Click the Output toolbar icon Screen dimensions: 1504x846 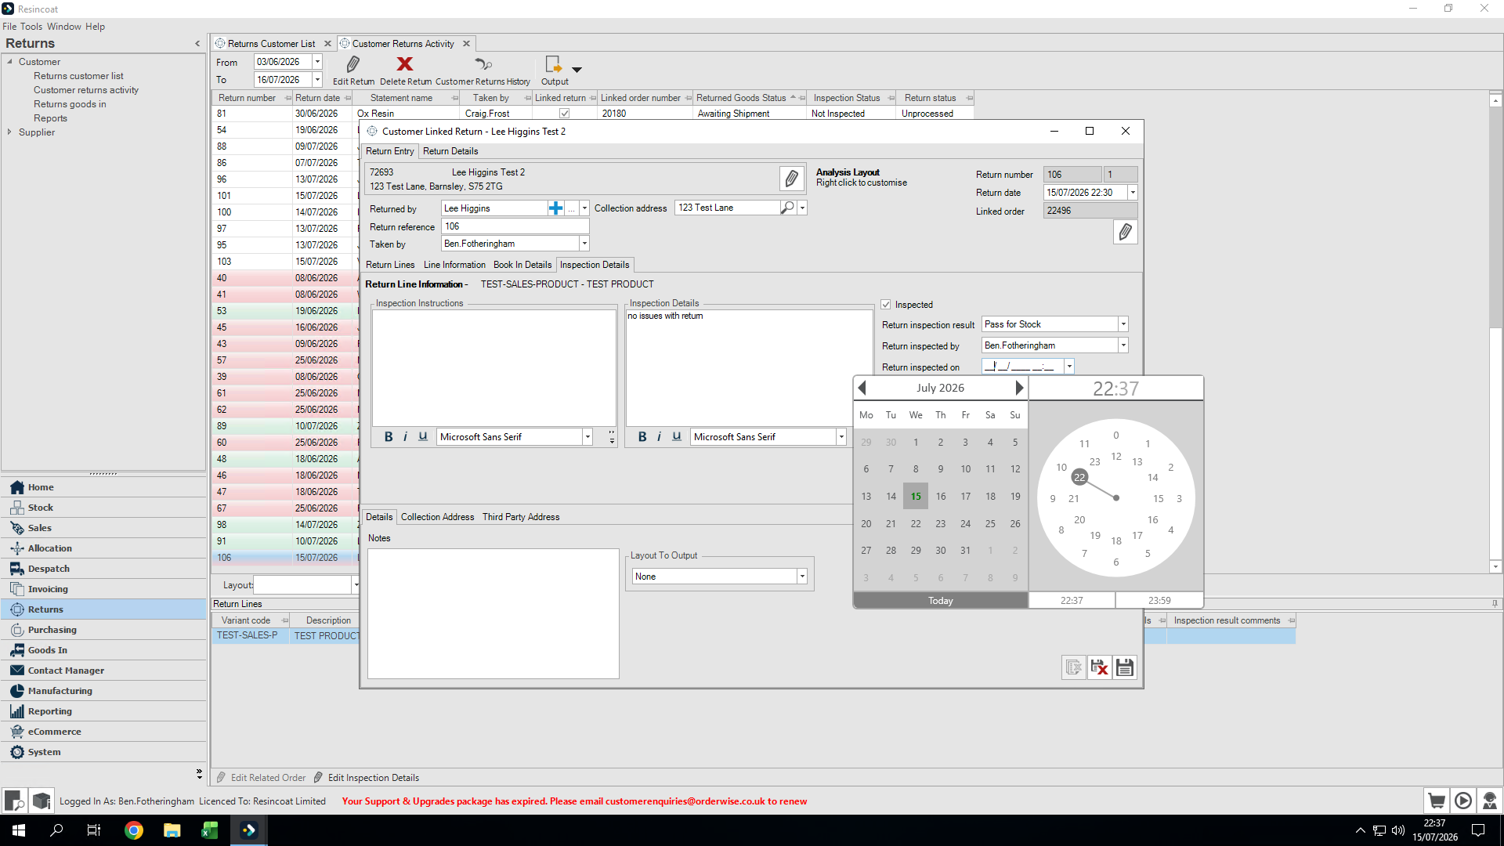click(x=554, y=64)
